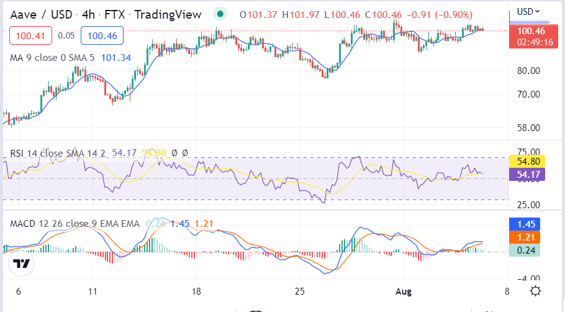Click the TradingView logo icon
565x312 pixels.
point(21,264)
